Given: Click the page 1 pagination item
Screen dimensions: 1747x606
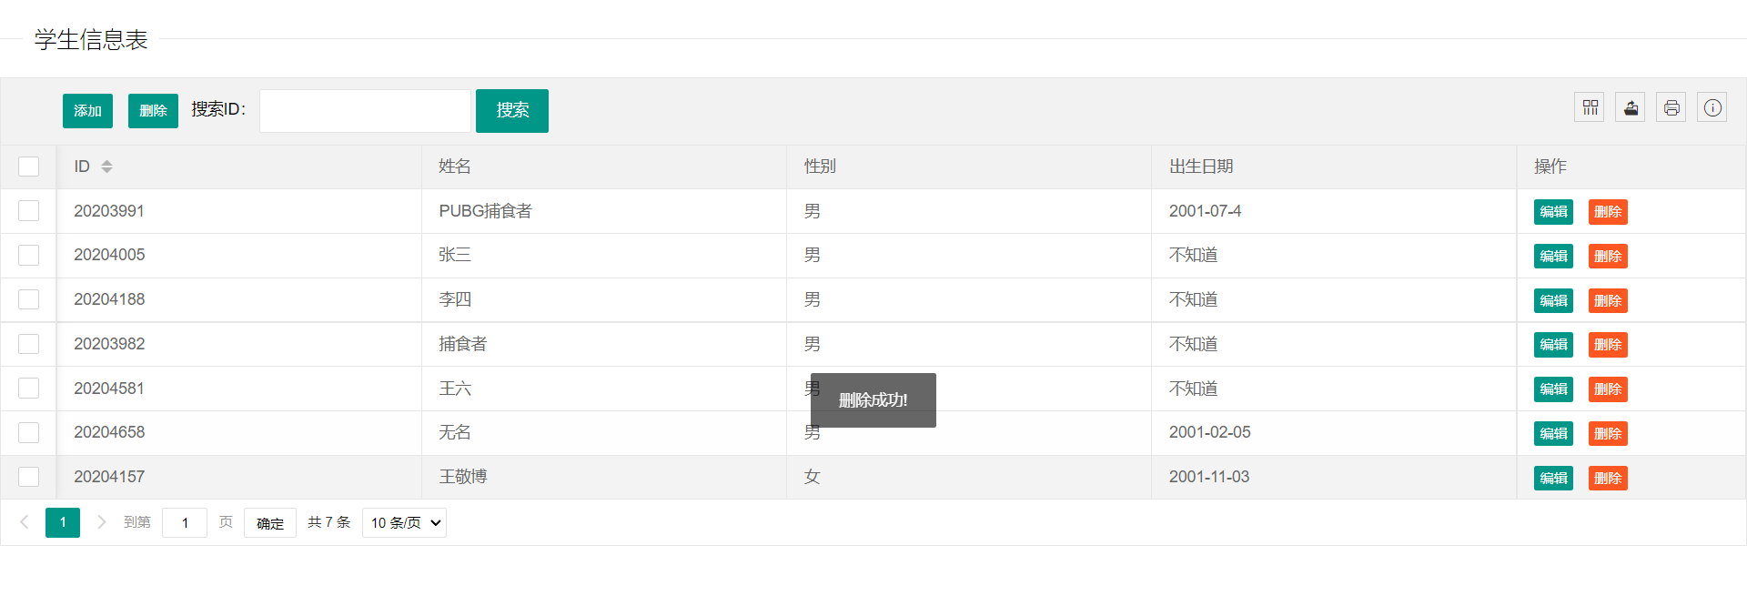Looking at the screenshot, I should point(63,522).
